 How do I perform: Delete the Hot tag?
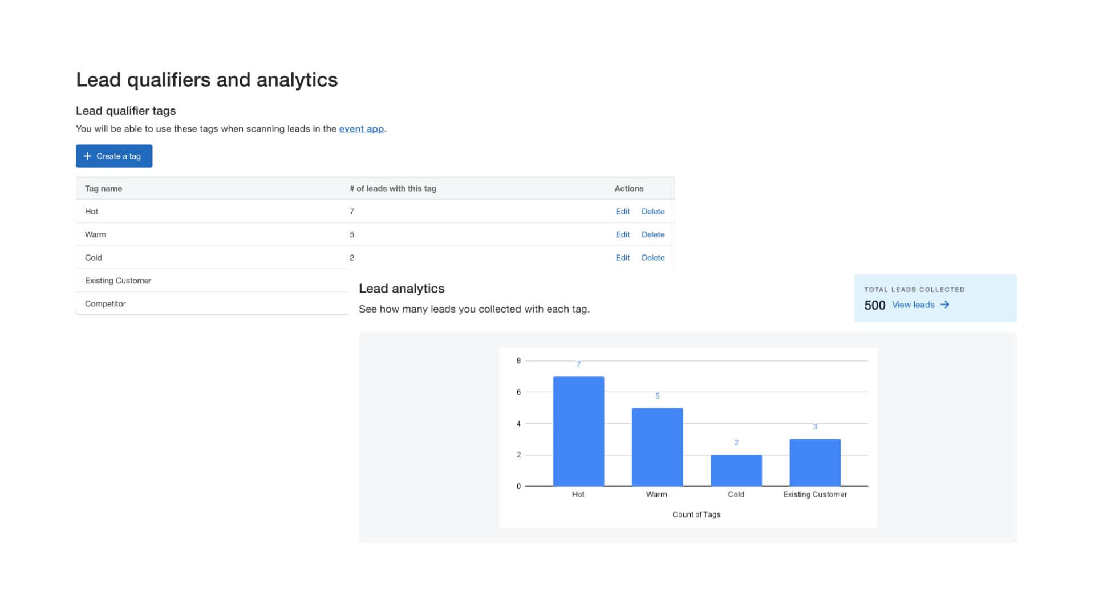point(653,212)
